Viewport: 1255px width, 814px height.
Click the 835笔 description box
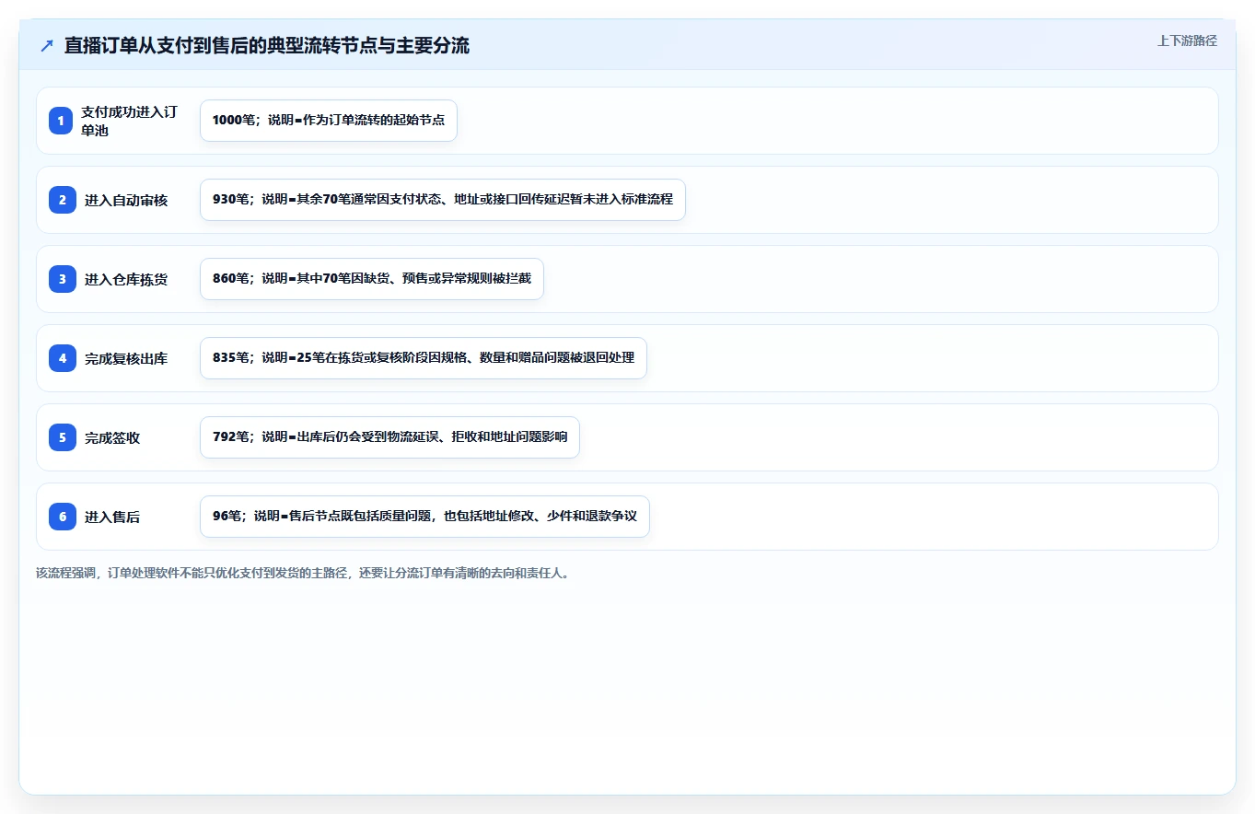[424, 358]
